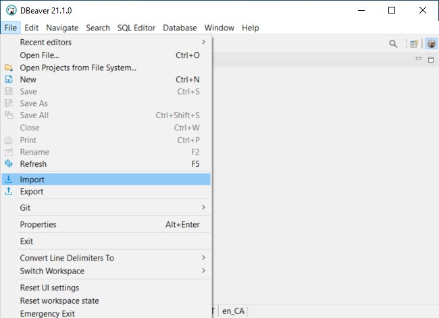Open Properties from the File menu

click(106, 224)
